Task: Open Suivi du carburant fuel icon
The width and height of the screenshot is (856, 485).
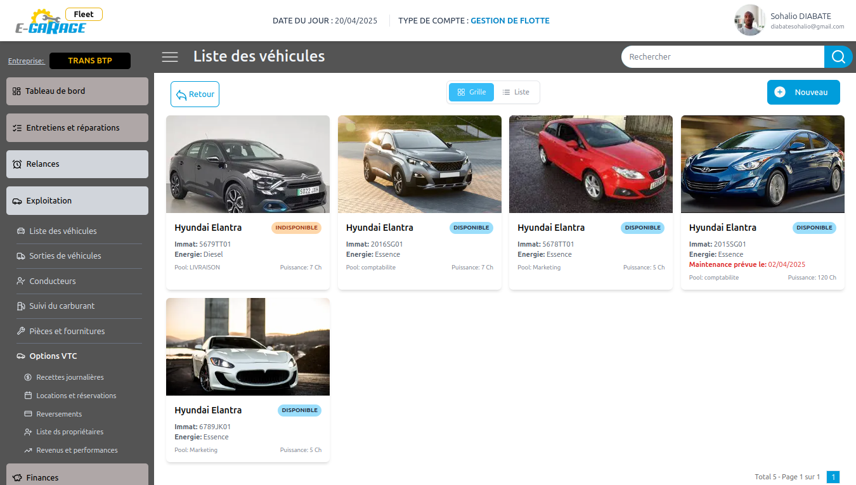Action: [x=22, y=306]
